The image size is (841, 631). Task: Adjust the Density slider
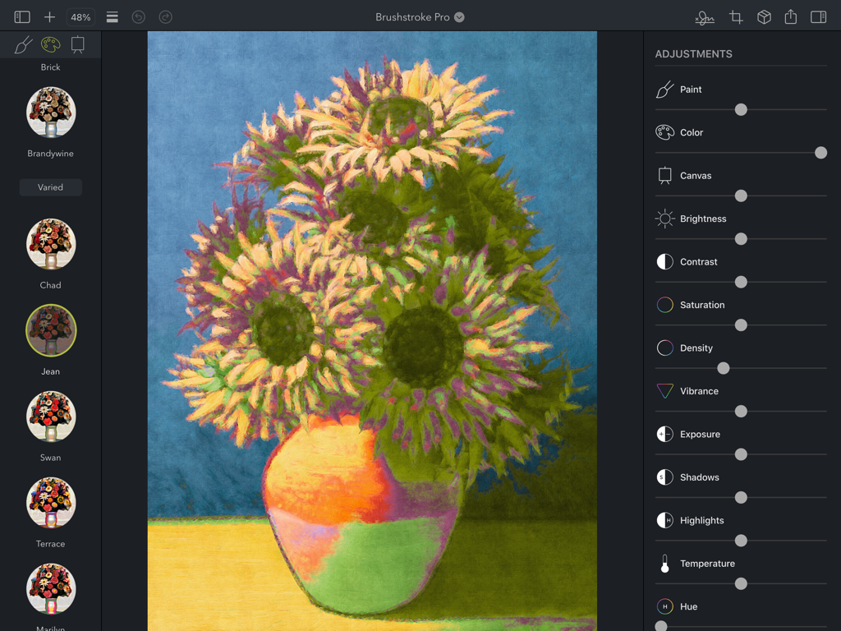point(724,368)
